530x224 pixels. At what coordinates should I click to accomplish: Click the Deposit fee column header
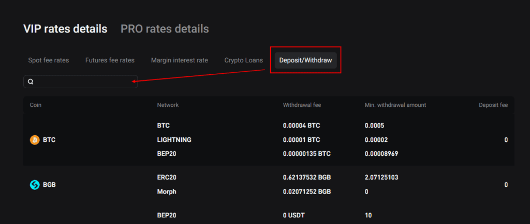pyautogui.click(x=493, y=105)
